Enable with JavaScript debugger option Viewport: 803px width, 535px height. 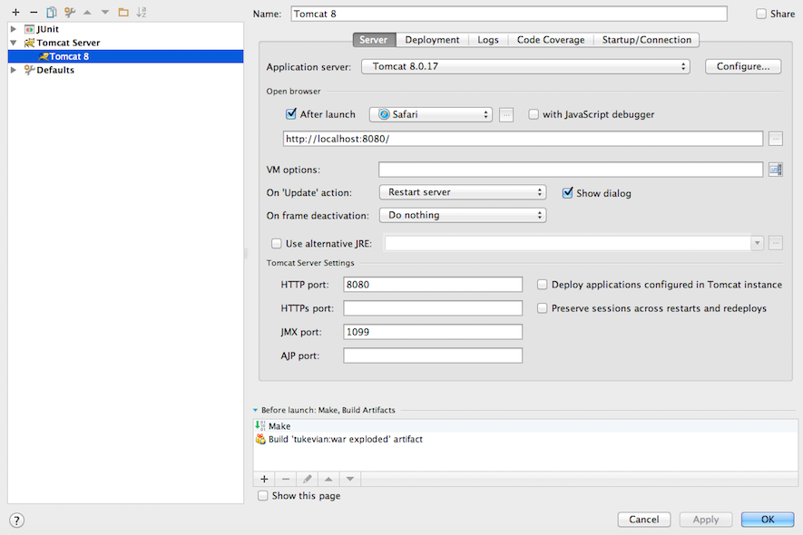pyautogui.click(x=534, y=114)
